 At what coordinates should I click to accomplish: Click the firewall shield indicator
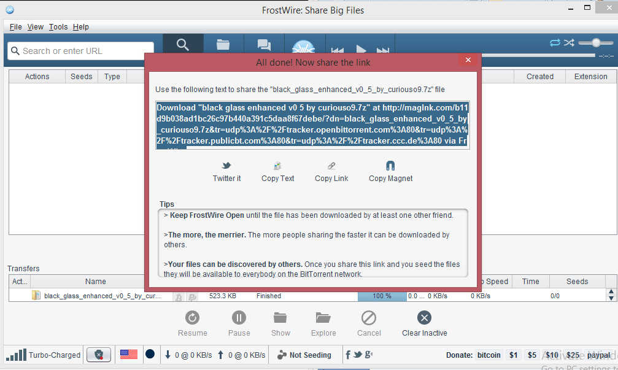99,355
